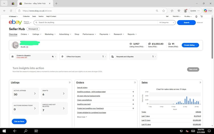Reload the page with refresh icon
214x134 pixels.
pyautogui.click(x=11, y=11)
